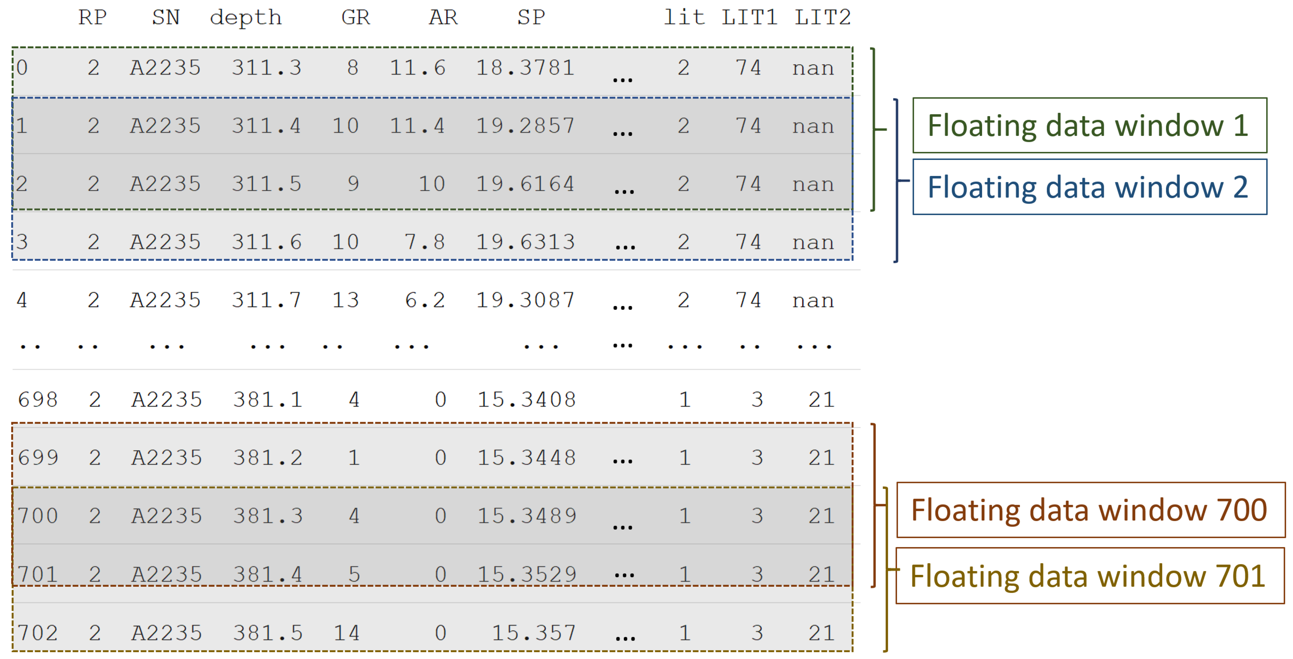Select the depth column header
This screenshot has height=659, width=1293.
click(245, 18)
